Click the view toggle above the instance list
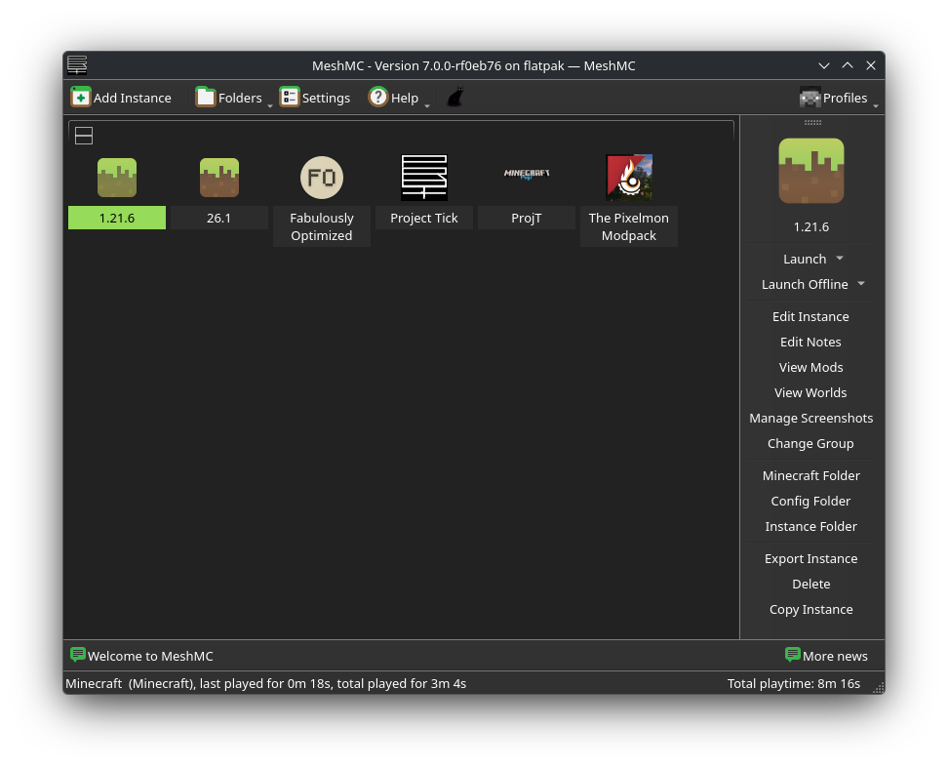Screen dimensions: 948x769 pyautogui.click(x=84, y=136)
